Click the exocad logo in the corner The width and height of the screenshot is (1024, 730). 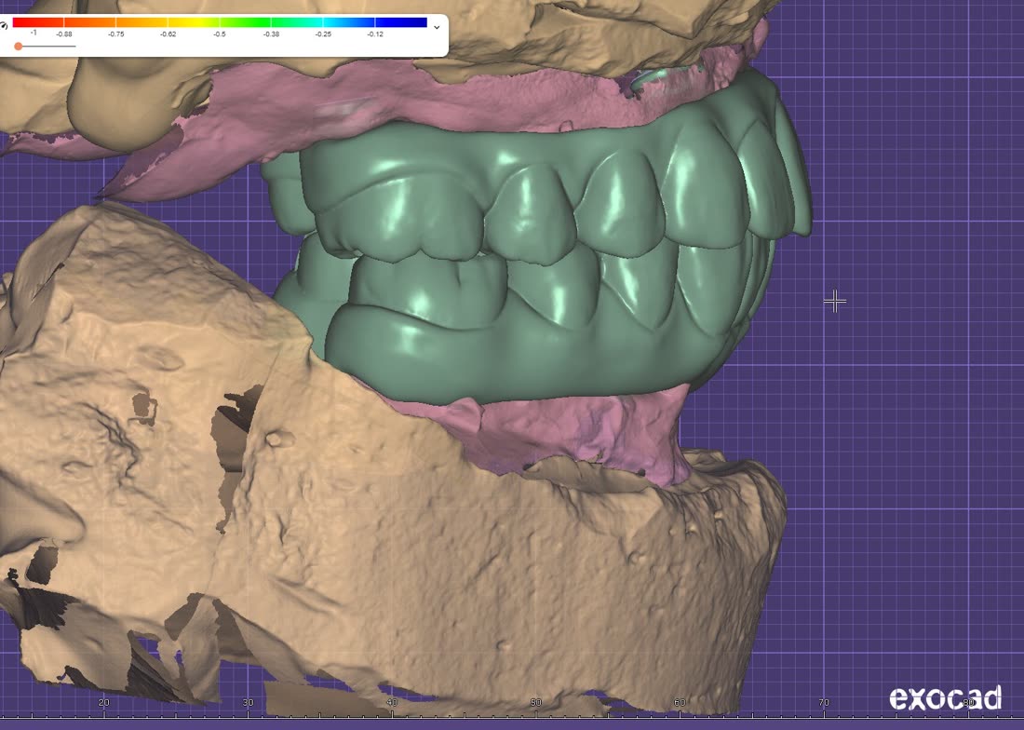tap(945, 697)
